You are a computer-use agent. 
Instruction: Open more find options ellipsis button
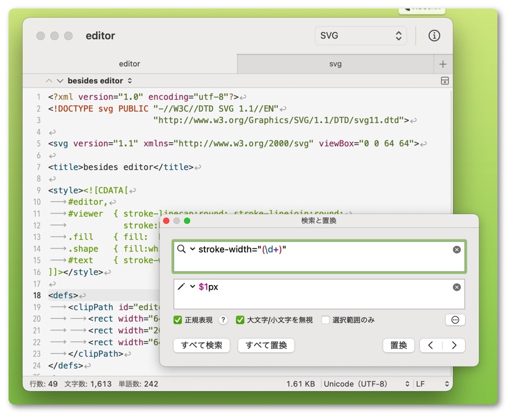[x=455, y=320]
